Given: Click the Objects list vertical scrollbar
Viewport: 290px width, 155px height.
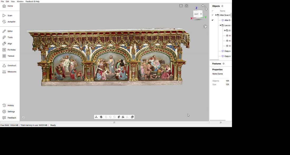Looking at the screenshot, I should click(231, 16).
